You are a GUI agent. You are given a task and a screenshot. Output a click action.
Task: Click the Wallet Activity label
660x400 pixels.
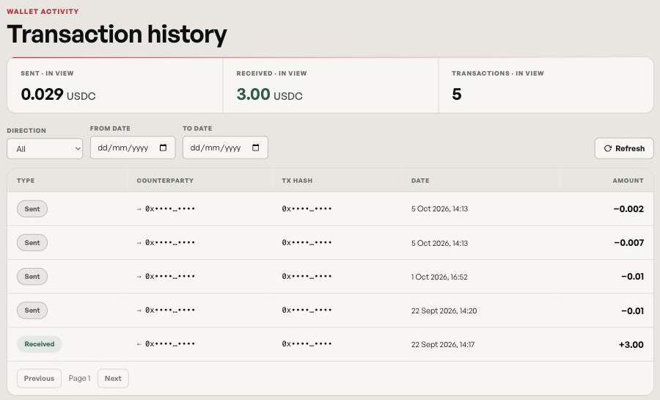[x=43, y=11]
